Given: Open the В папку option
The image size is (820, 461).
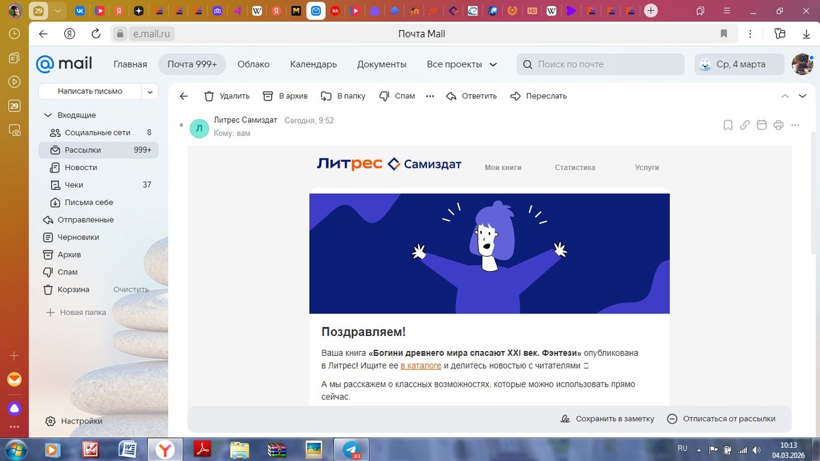Looking at the screenshot, I should pyautogui.click(x=343, y=96).
